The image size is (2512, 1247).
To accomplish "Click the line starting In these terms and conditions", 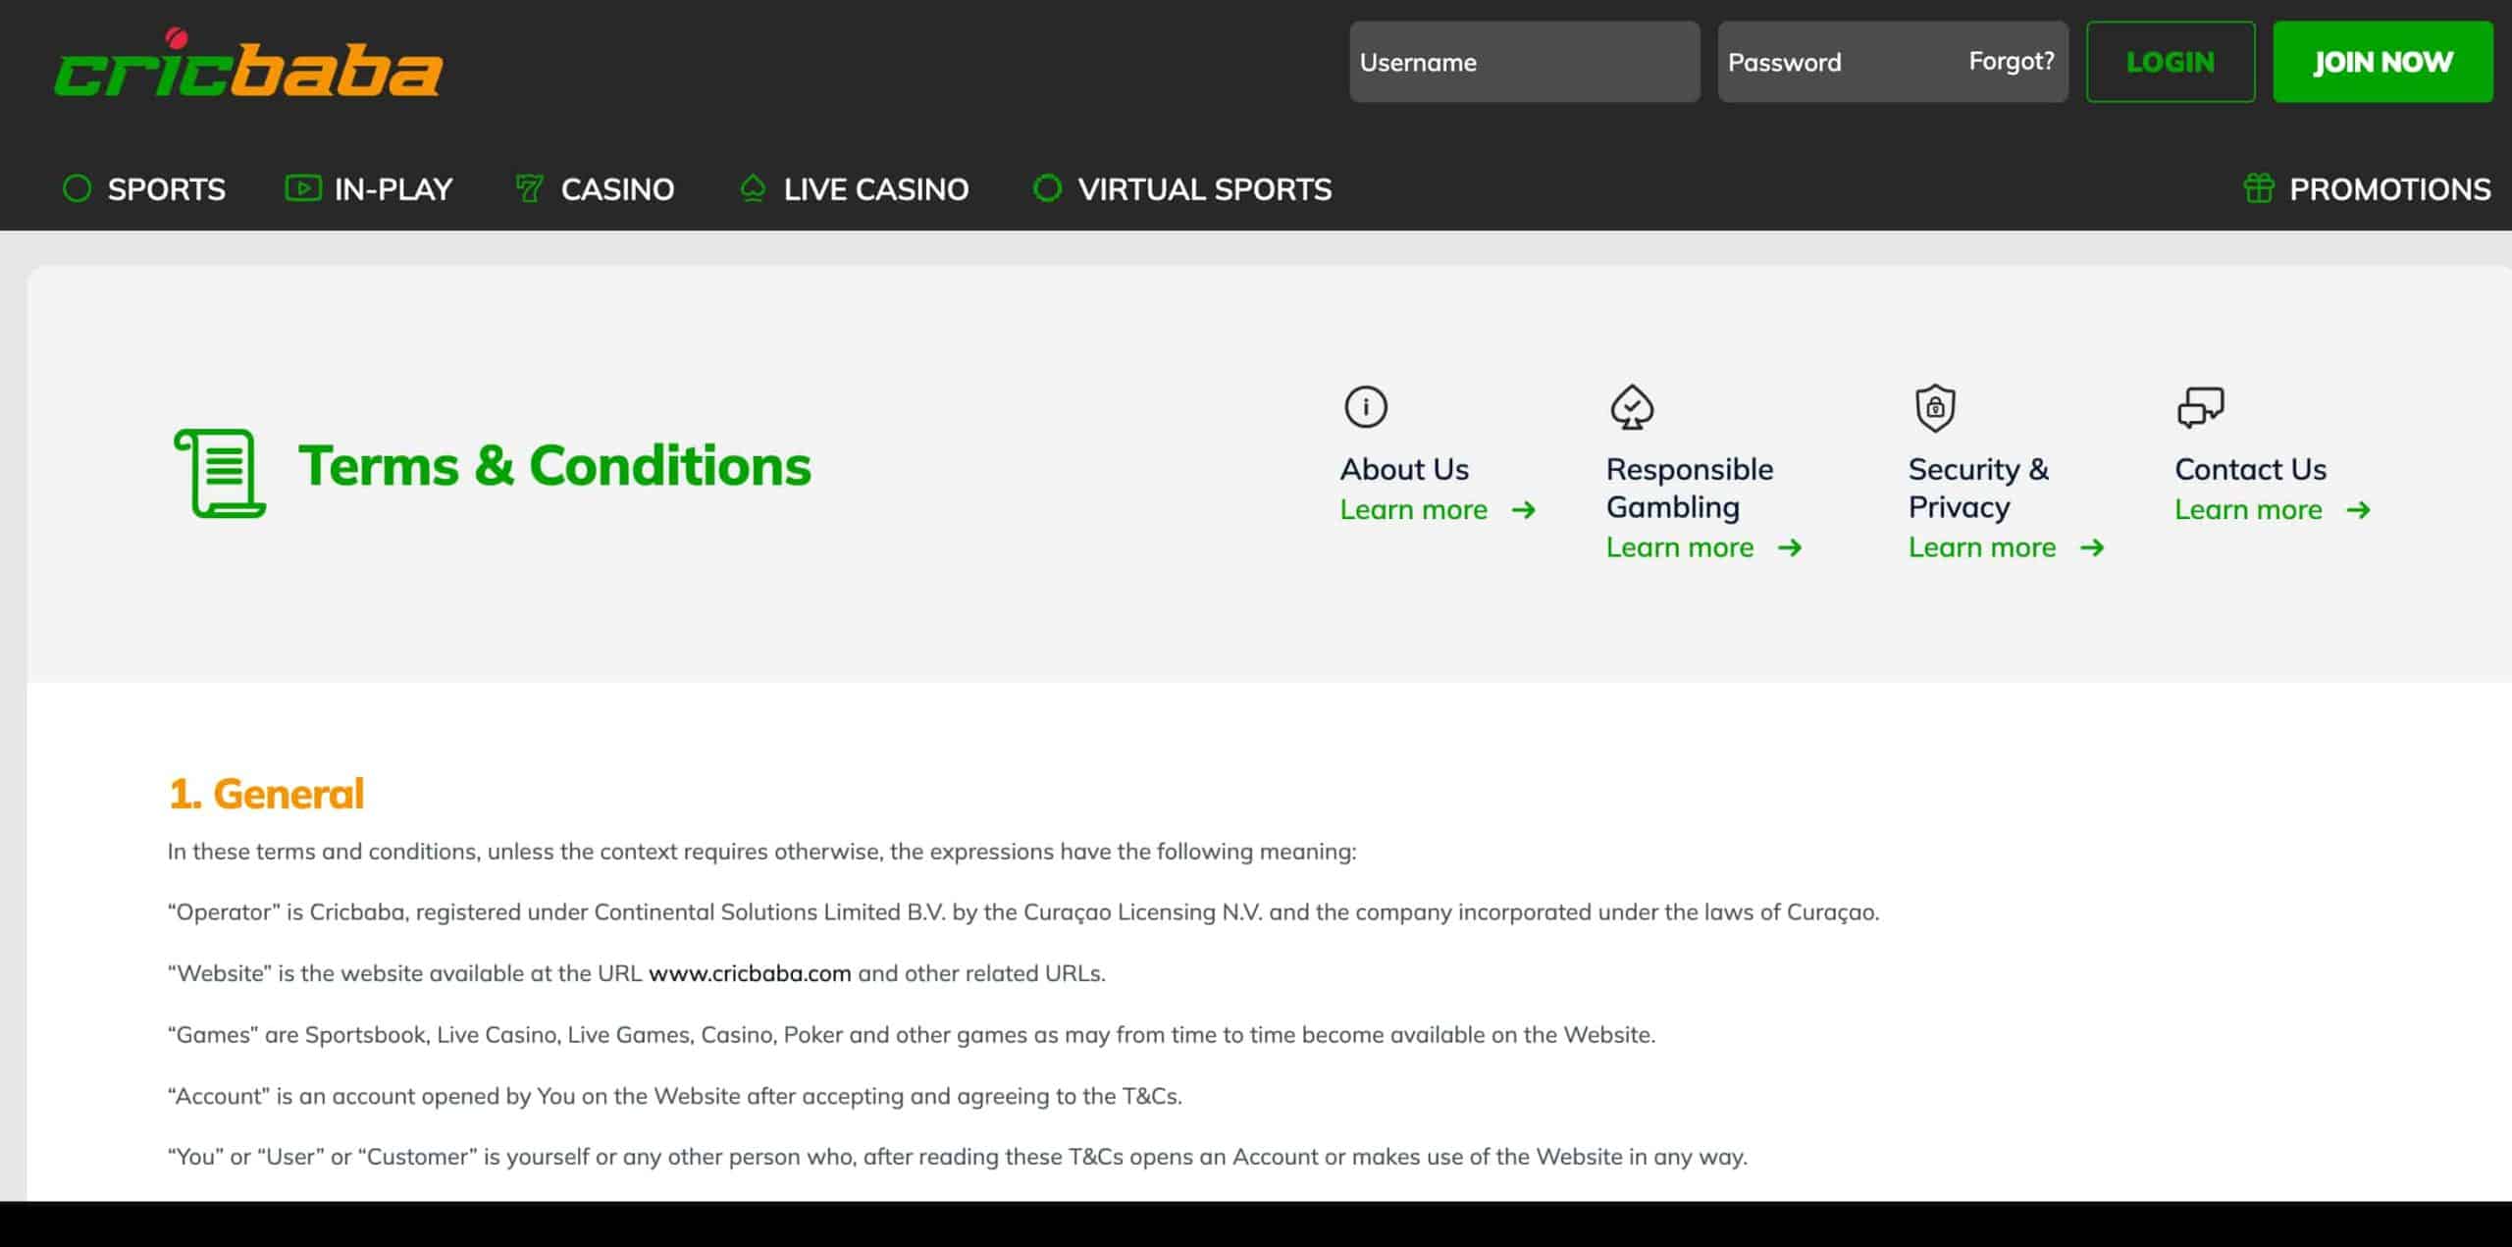I will 761,852.
